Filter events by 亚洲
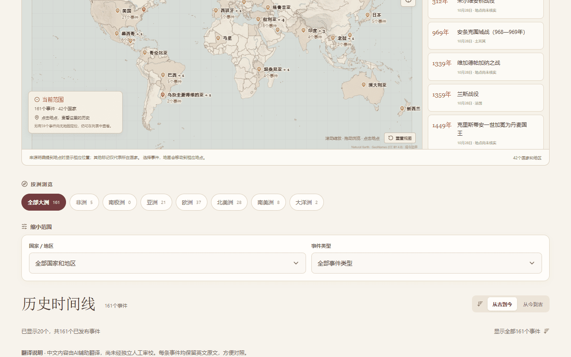 click(156, 202)
